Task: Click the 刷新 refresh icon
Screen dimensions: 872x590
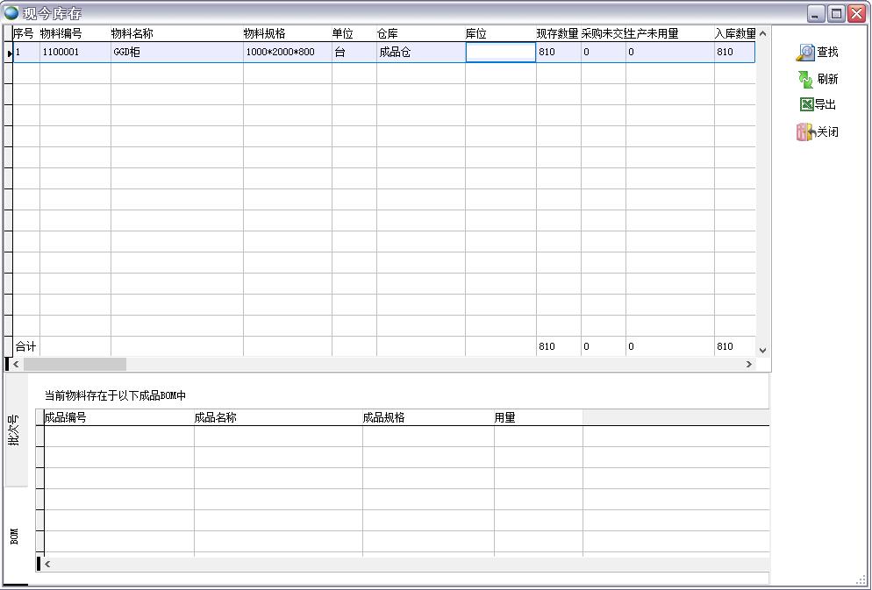Action: click(805, 79)
